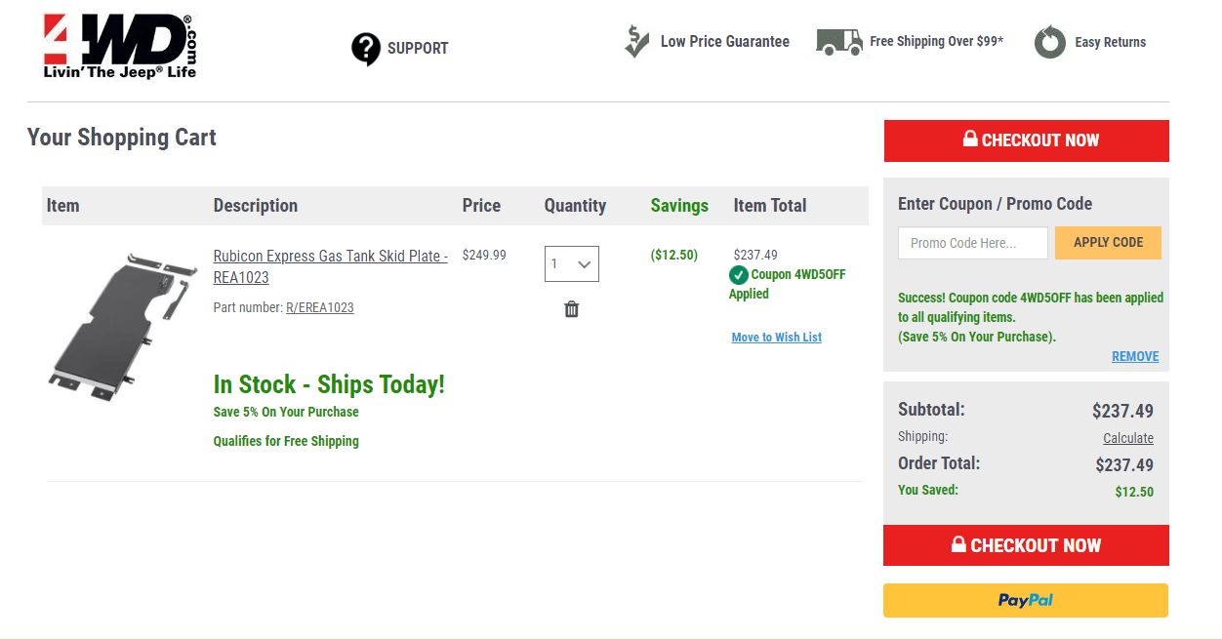Pay with the PayPal button
Viewport: 1222px width, 639px height.
tap(1026, 600)
